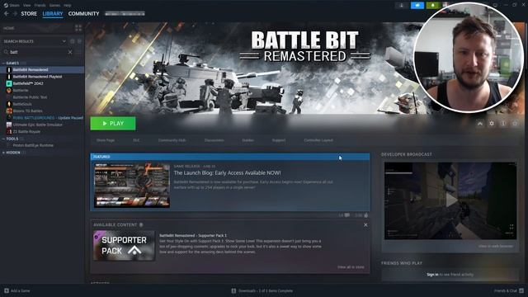Open the View menu

point(27,6)
